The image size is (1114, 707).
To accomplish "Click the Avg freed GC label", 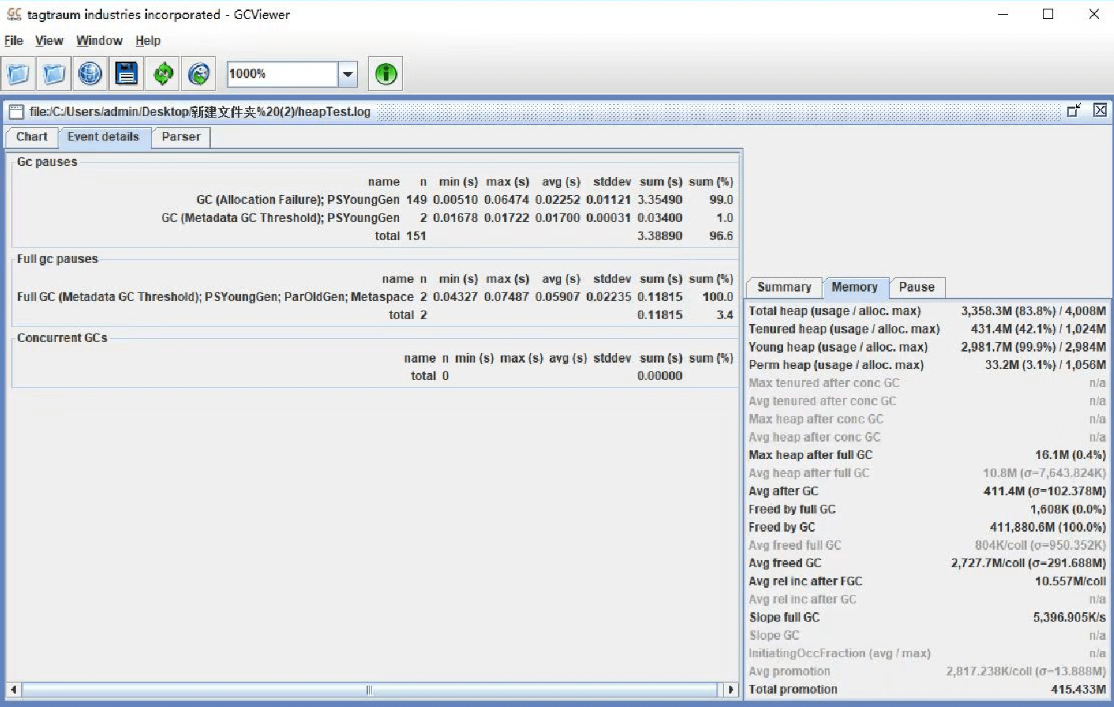I will (x=785, y=564).
